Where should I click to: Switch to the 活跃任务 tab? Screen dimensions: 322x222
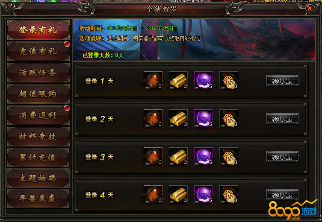coord(38,73)
